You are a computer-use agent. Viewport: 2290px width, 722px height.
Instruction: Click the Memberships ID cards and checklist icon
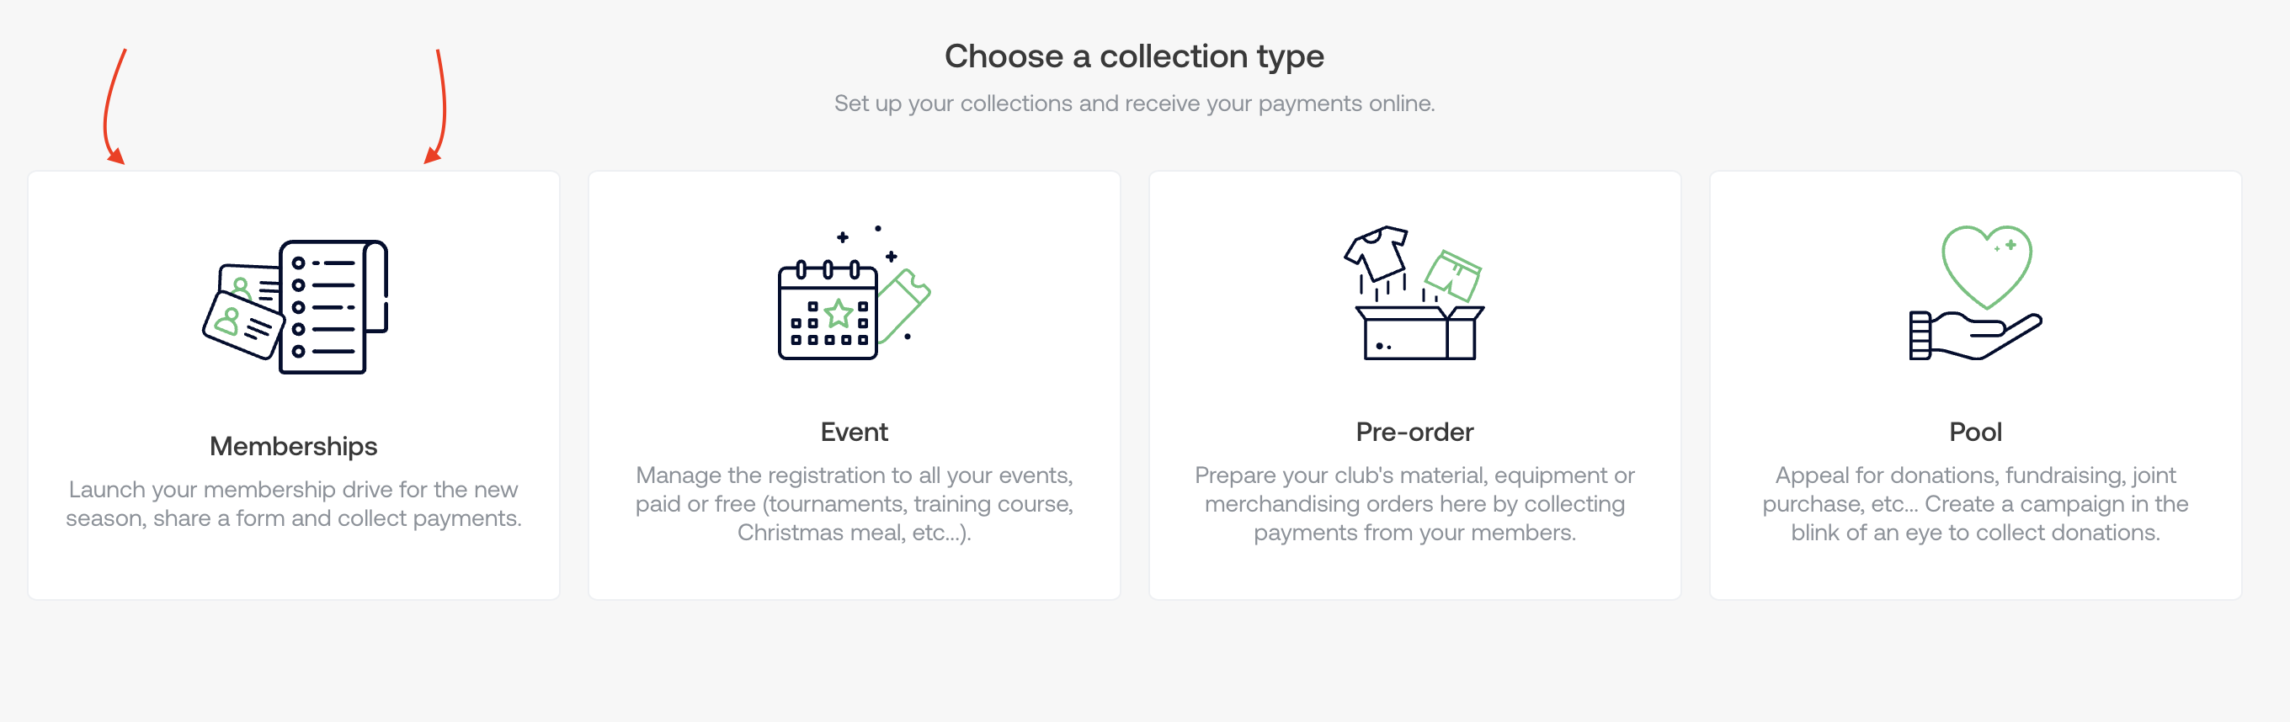(295, 307)
